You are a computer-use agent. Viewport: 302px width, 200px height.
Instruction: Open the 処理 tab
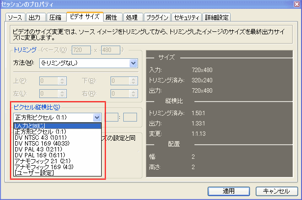[x=132, y=18]
